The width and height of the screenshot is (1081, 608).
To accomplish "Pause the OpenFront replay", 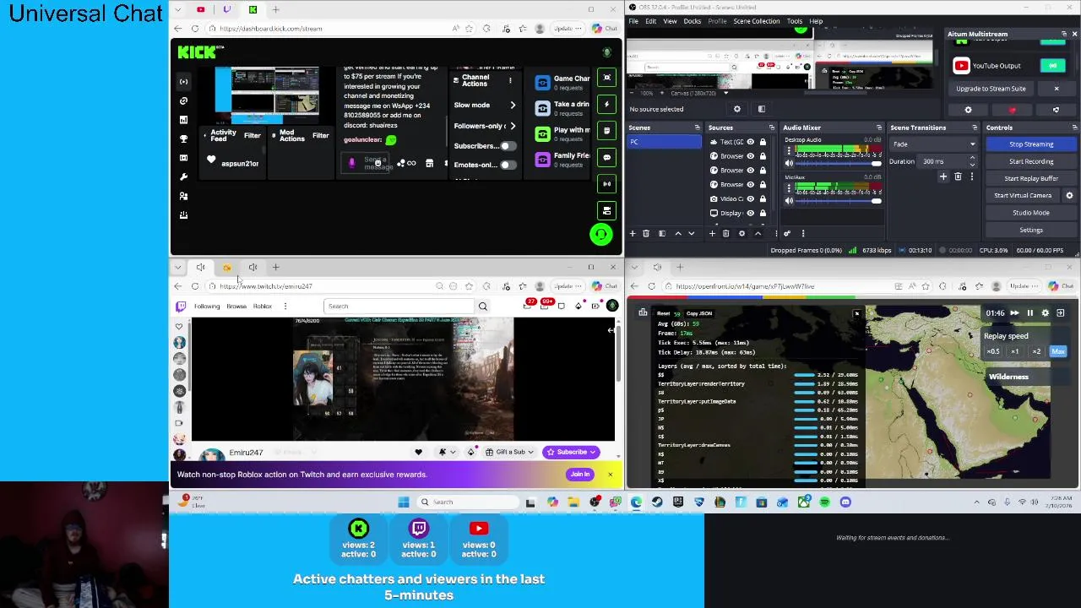I will tap(1029, 313).
